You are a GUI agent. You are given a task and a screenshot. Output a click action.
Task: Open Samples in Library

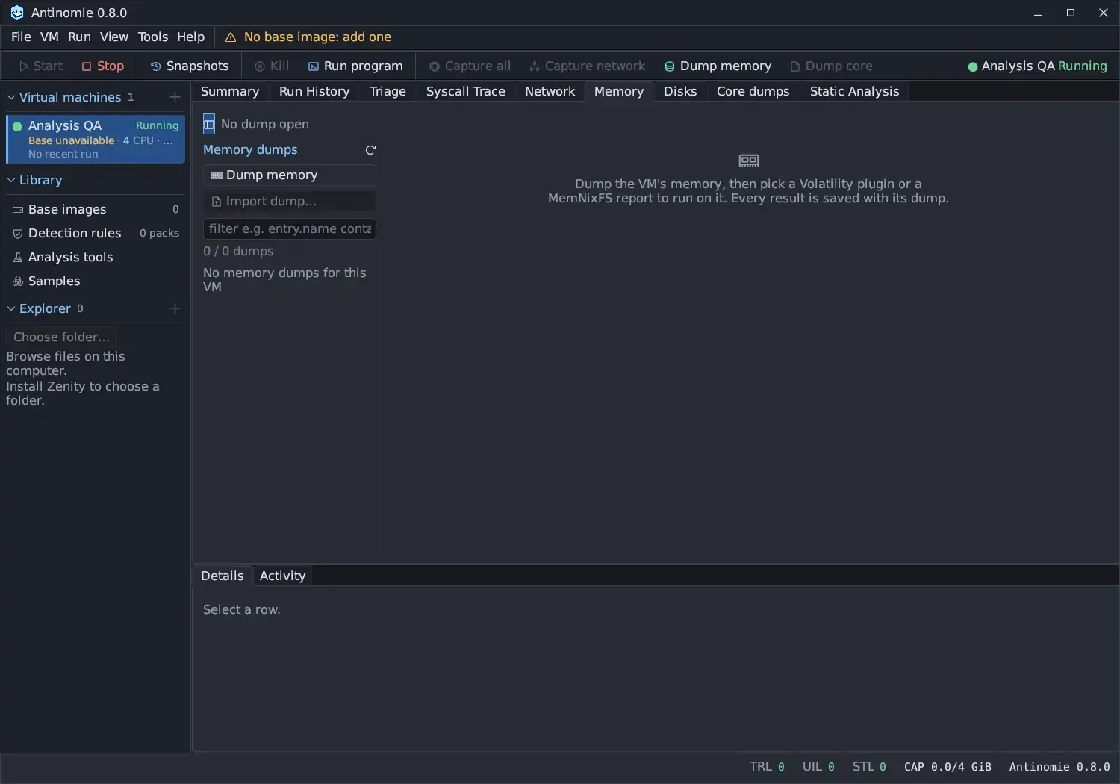(96, 281)
